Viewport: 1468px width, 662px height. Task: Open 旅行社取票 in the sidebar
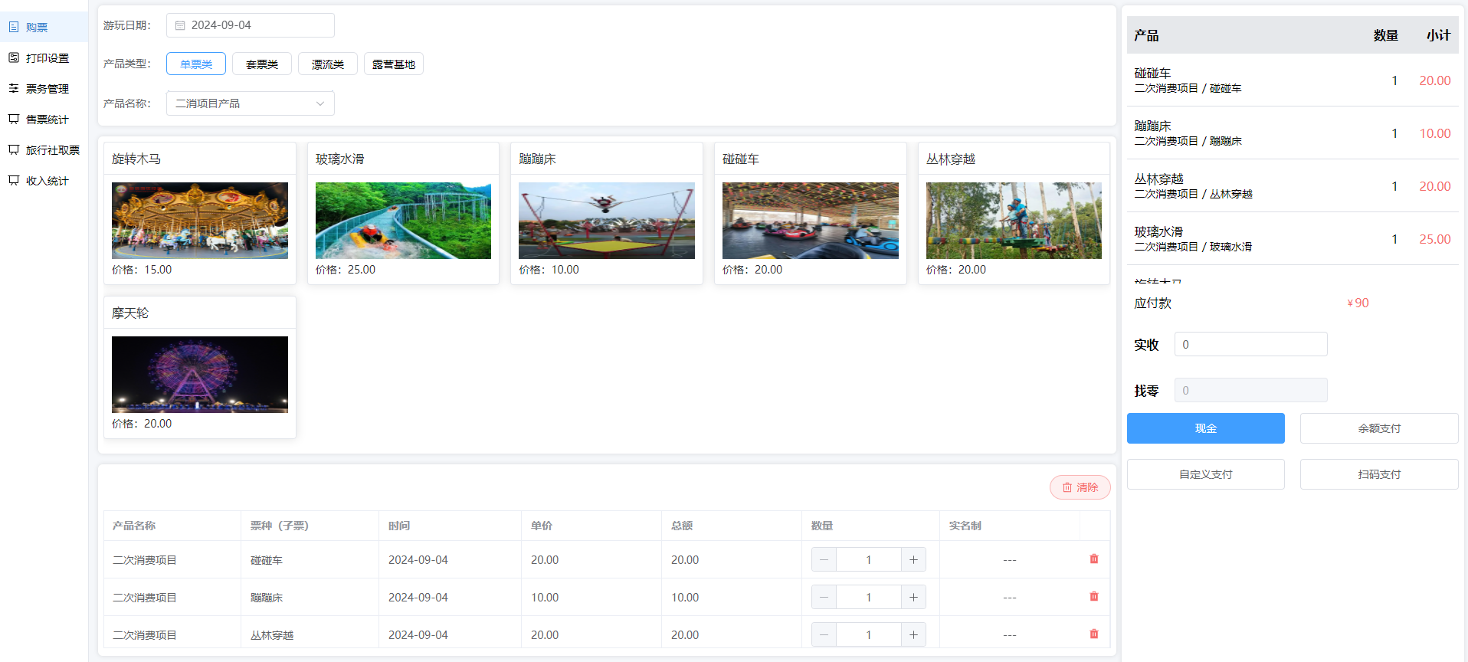44,149
